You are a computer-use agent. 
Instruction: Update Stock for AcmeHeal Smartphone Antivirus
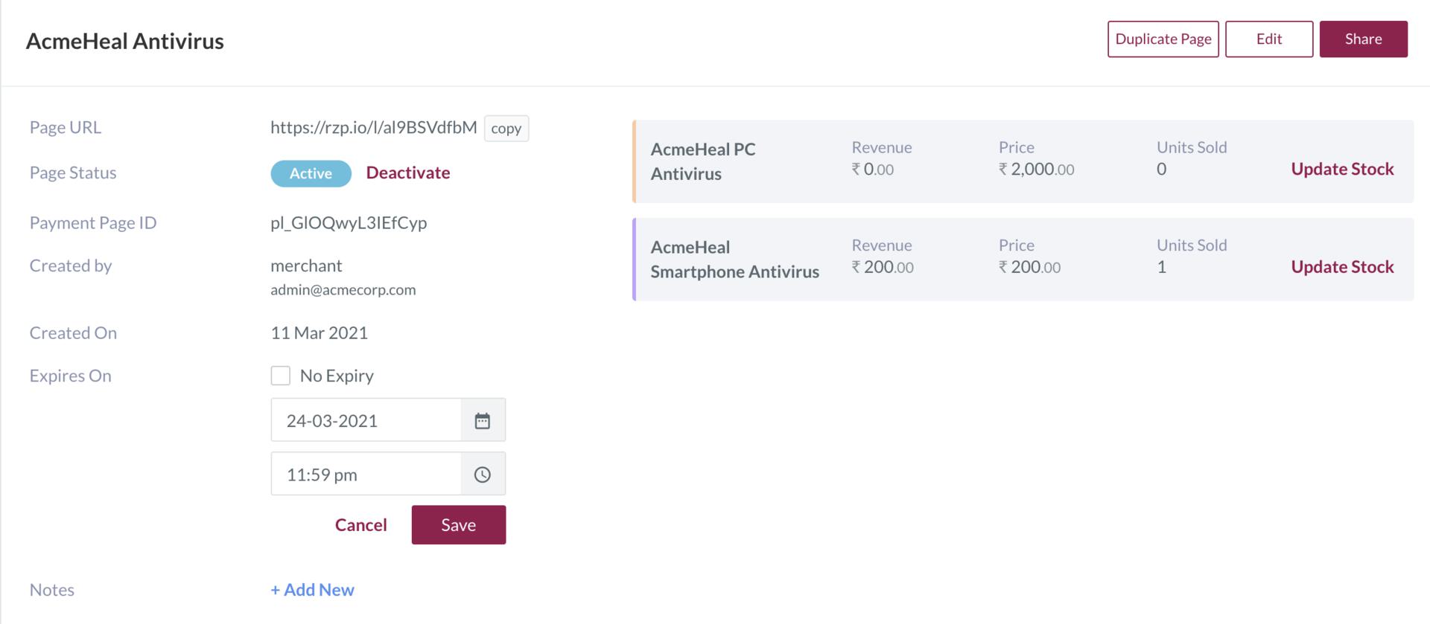tap(1342, 267)
